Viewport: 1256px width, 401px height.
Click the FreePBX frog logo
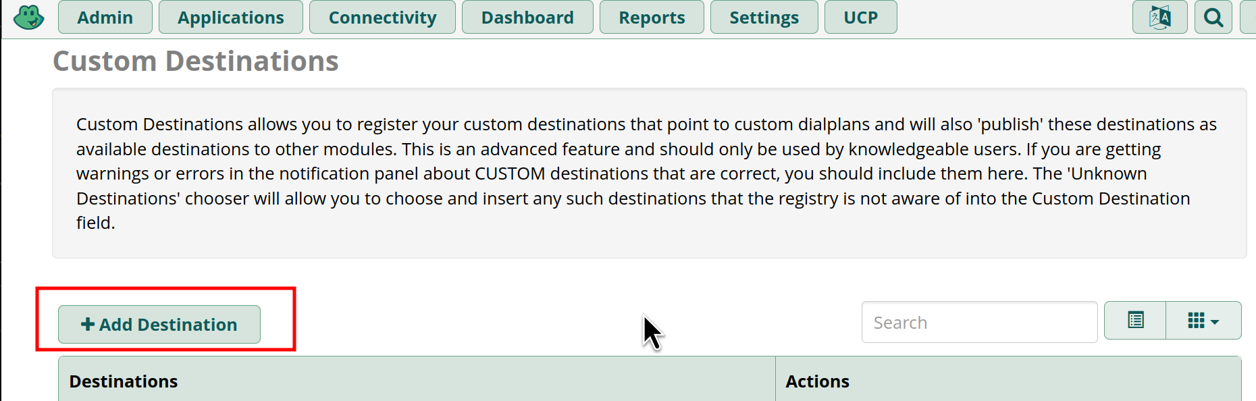(28, 17)
